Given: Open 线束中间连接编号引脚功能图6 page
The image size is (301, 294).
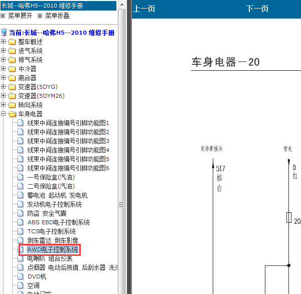Looking at the screenshot, I should click(x=68, y=168).
